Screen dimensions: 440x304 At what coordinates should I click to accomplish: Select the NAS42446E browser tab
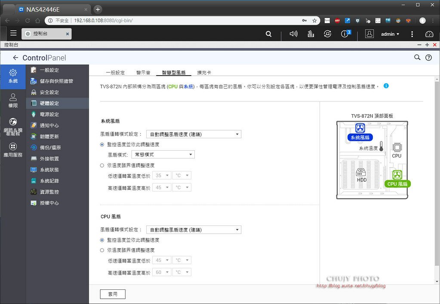[x=52, y=9]
